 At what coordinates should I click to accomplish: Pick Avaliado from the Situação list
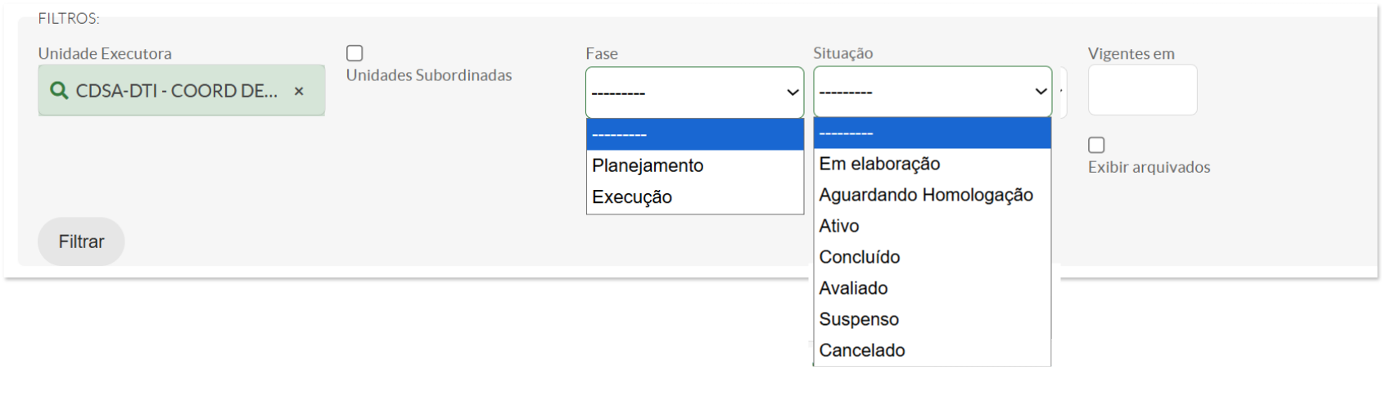tap(853, 288)
